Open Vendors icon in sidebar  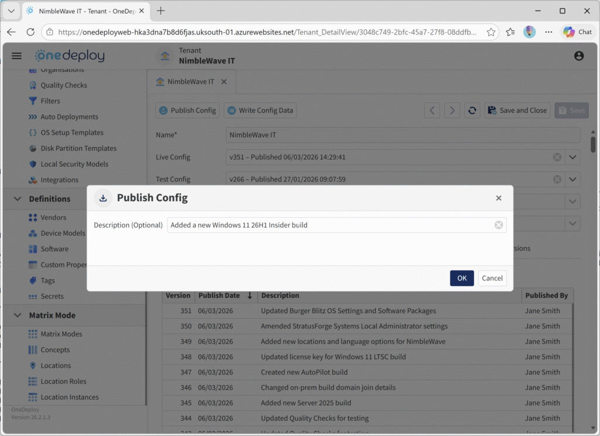(33, 218)
